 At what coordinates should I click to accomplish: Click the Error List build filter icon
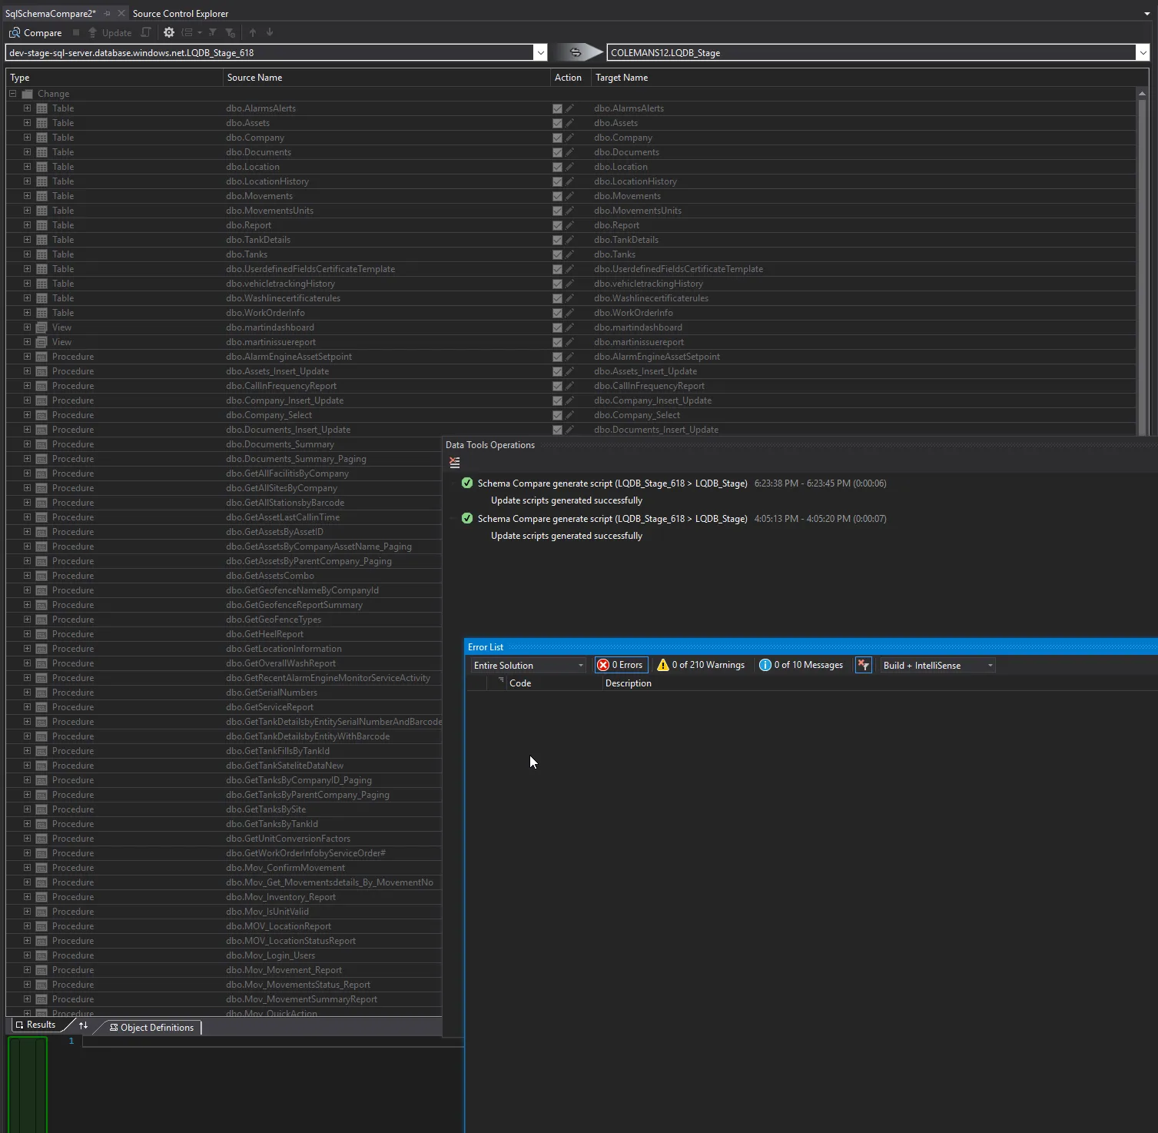(x=863, y=666)
